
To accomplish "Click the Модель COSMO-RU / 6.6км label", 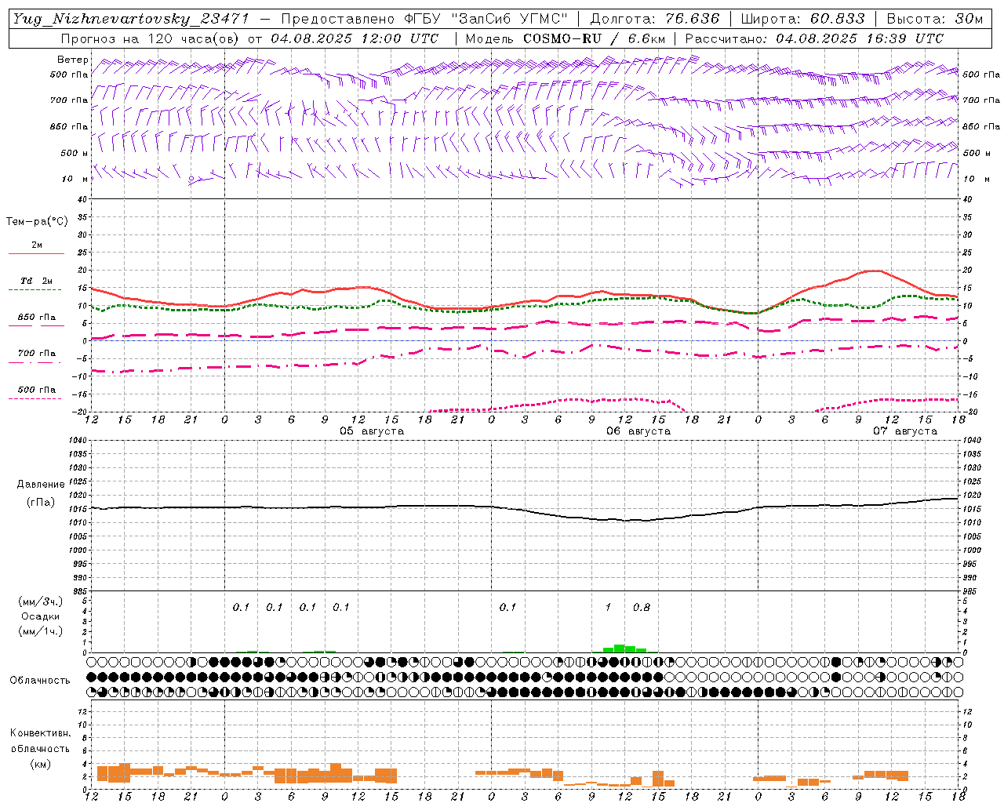I will [x=566, y=38].
